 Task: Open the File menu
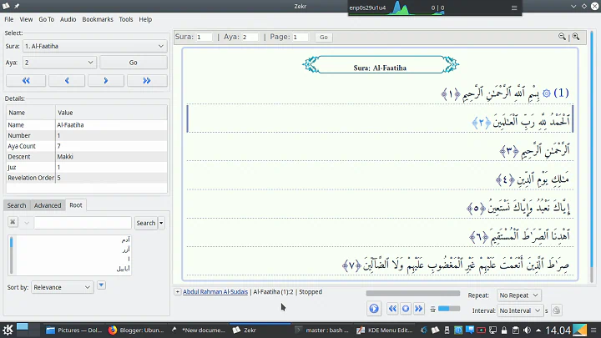pos(9,19)
